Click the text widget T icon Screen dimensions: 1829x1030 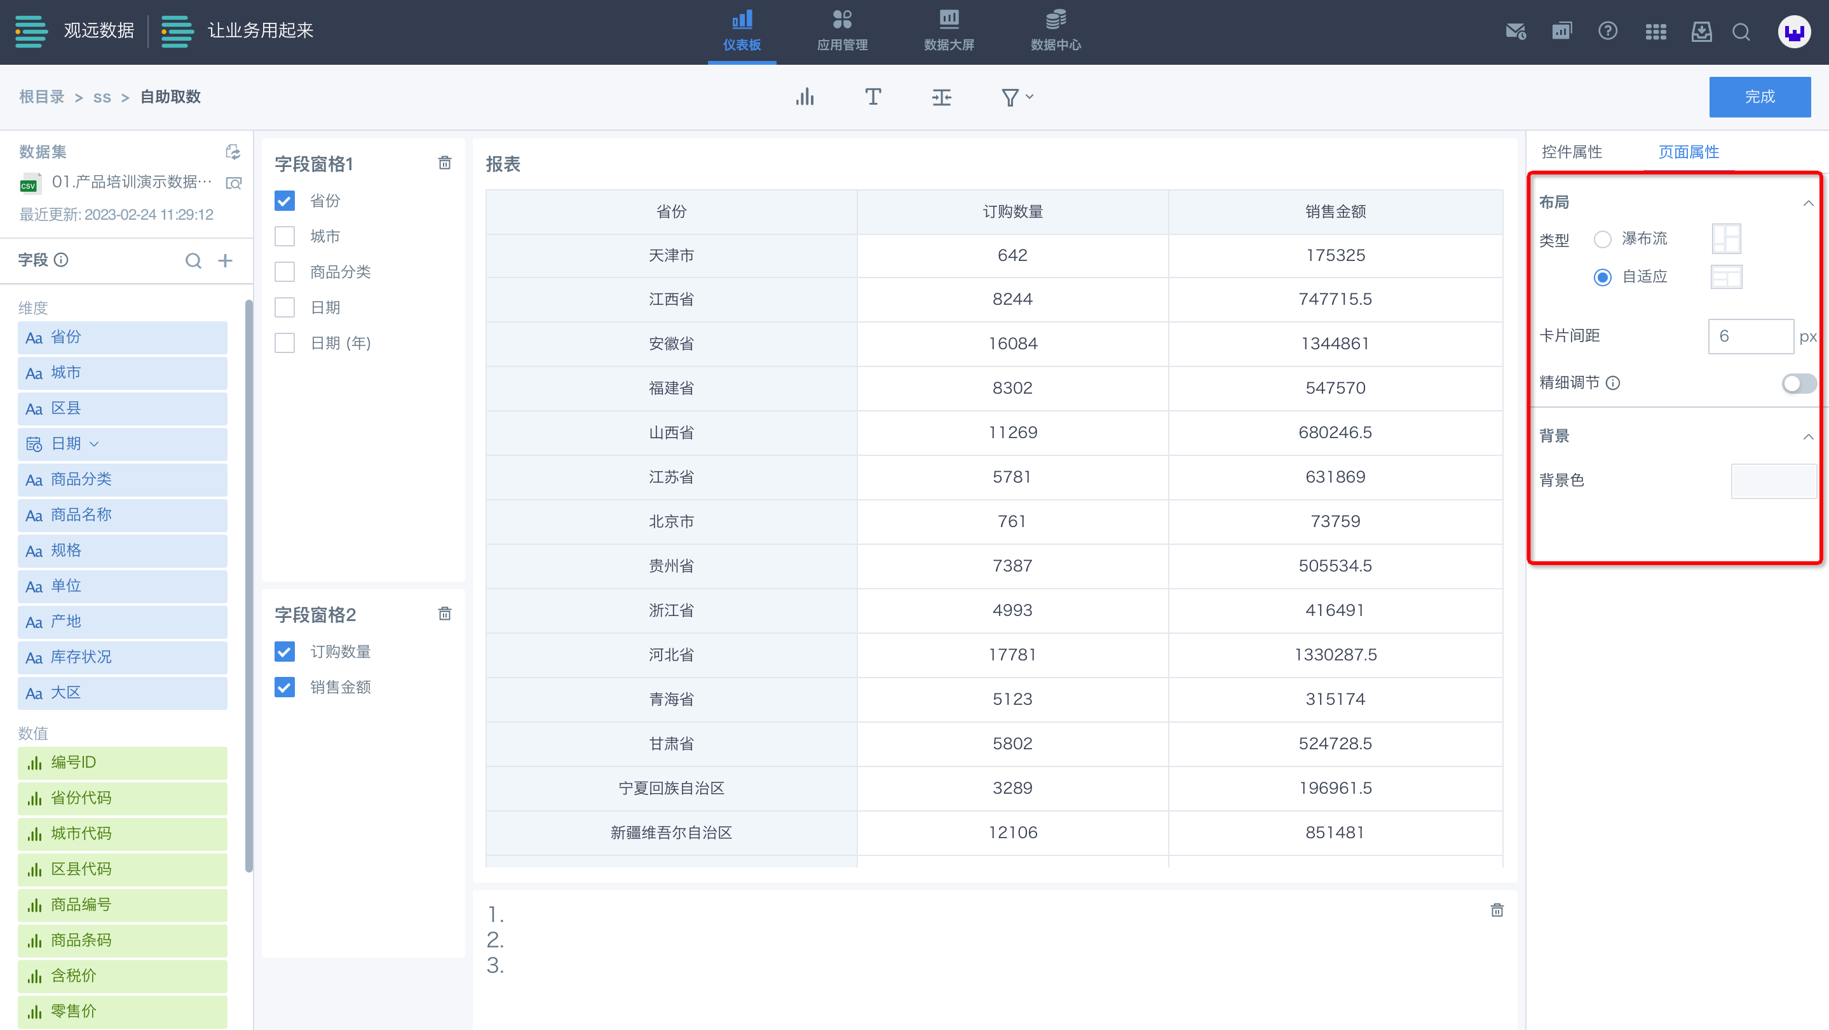[x=873, y=97]
